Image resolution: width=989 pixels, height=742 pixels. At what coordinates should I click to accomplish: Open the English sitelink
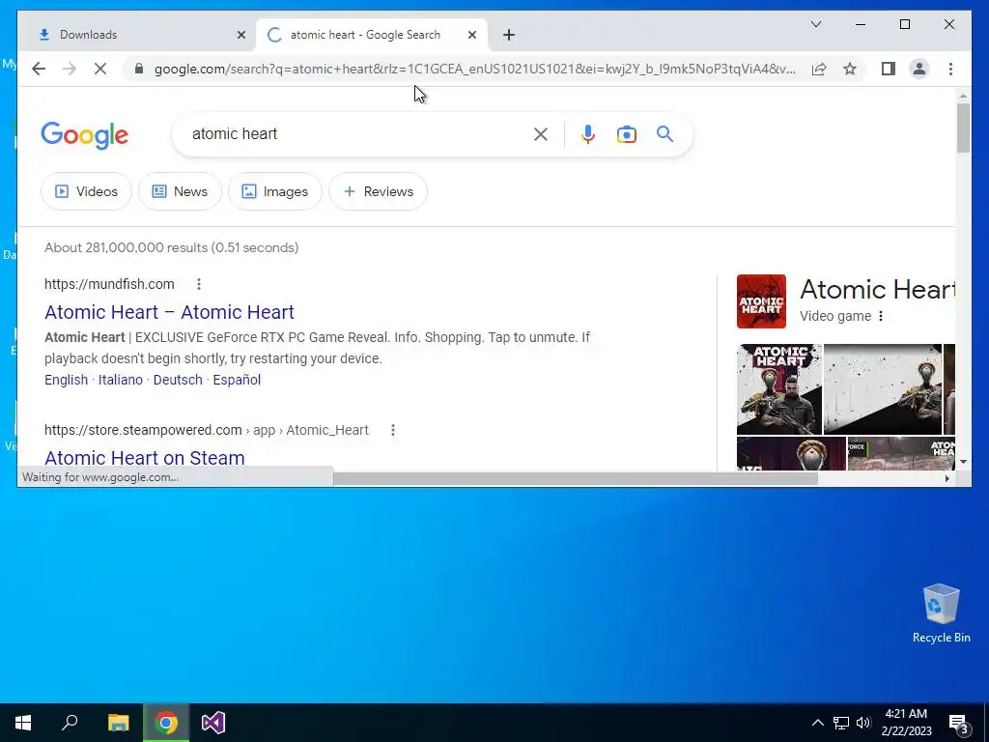[x=66, y=379]
